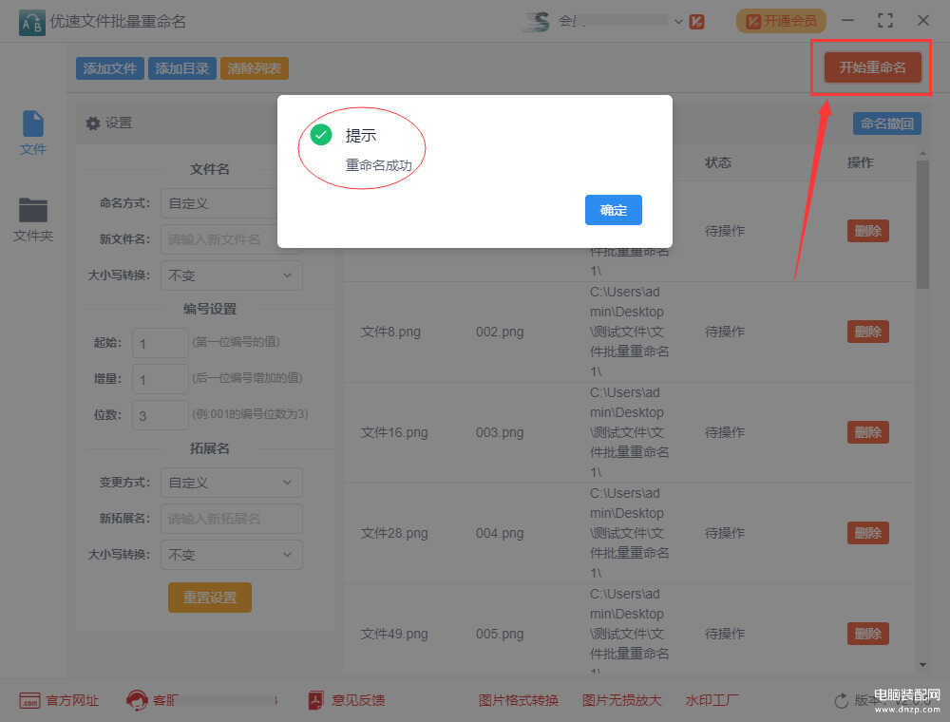Click the version refresh icon

tap(841, 700)
